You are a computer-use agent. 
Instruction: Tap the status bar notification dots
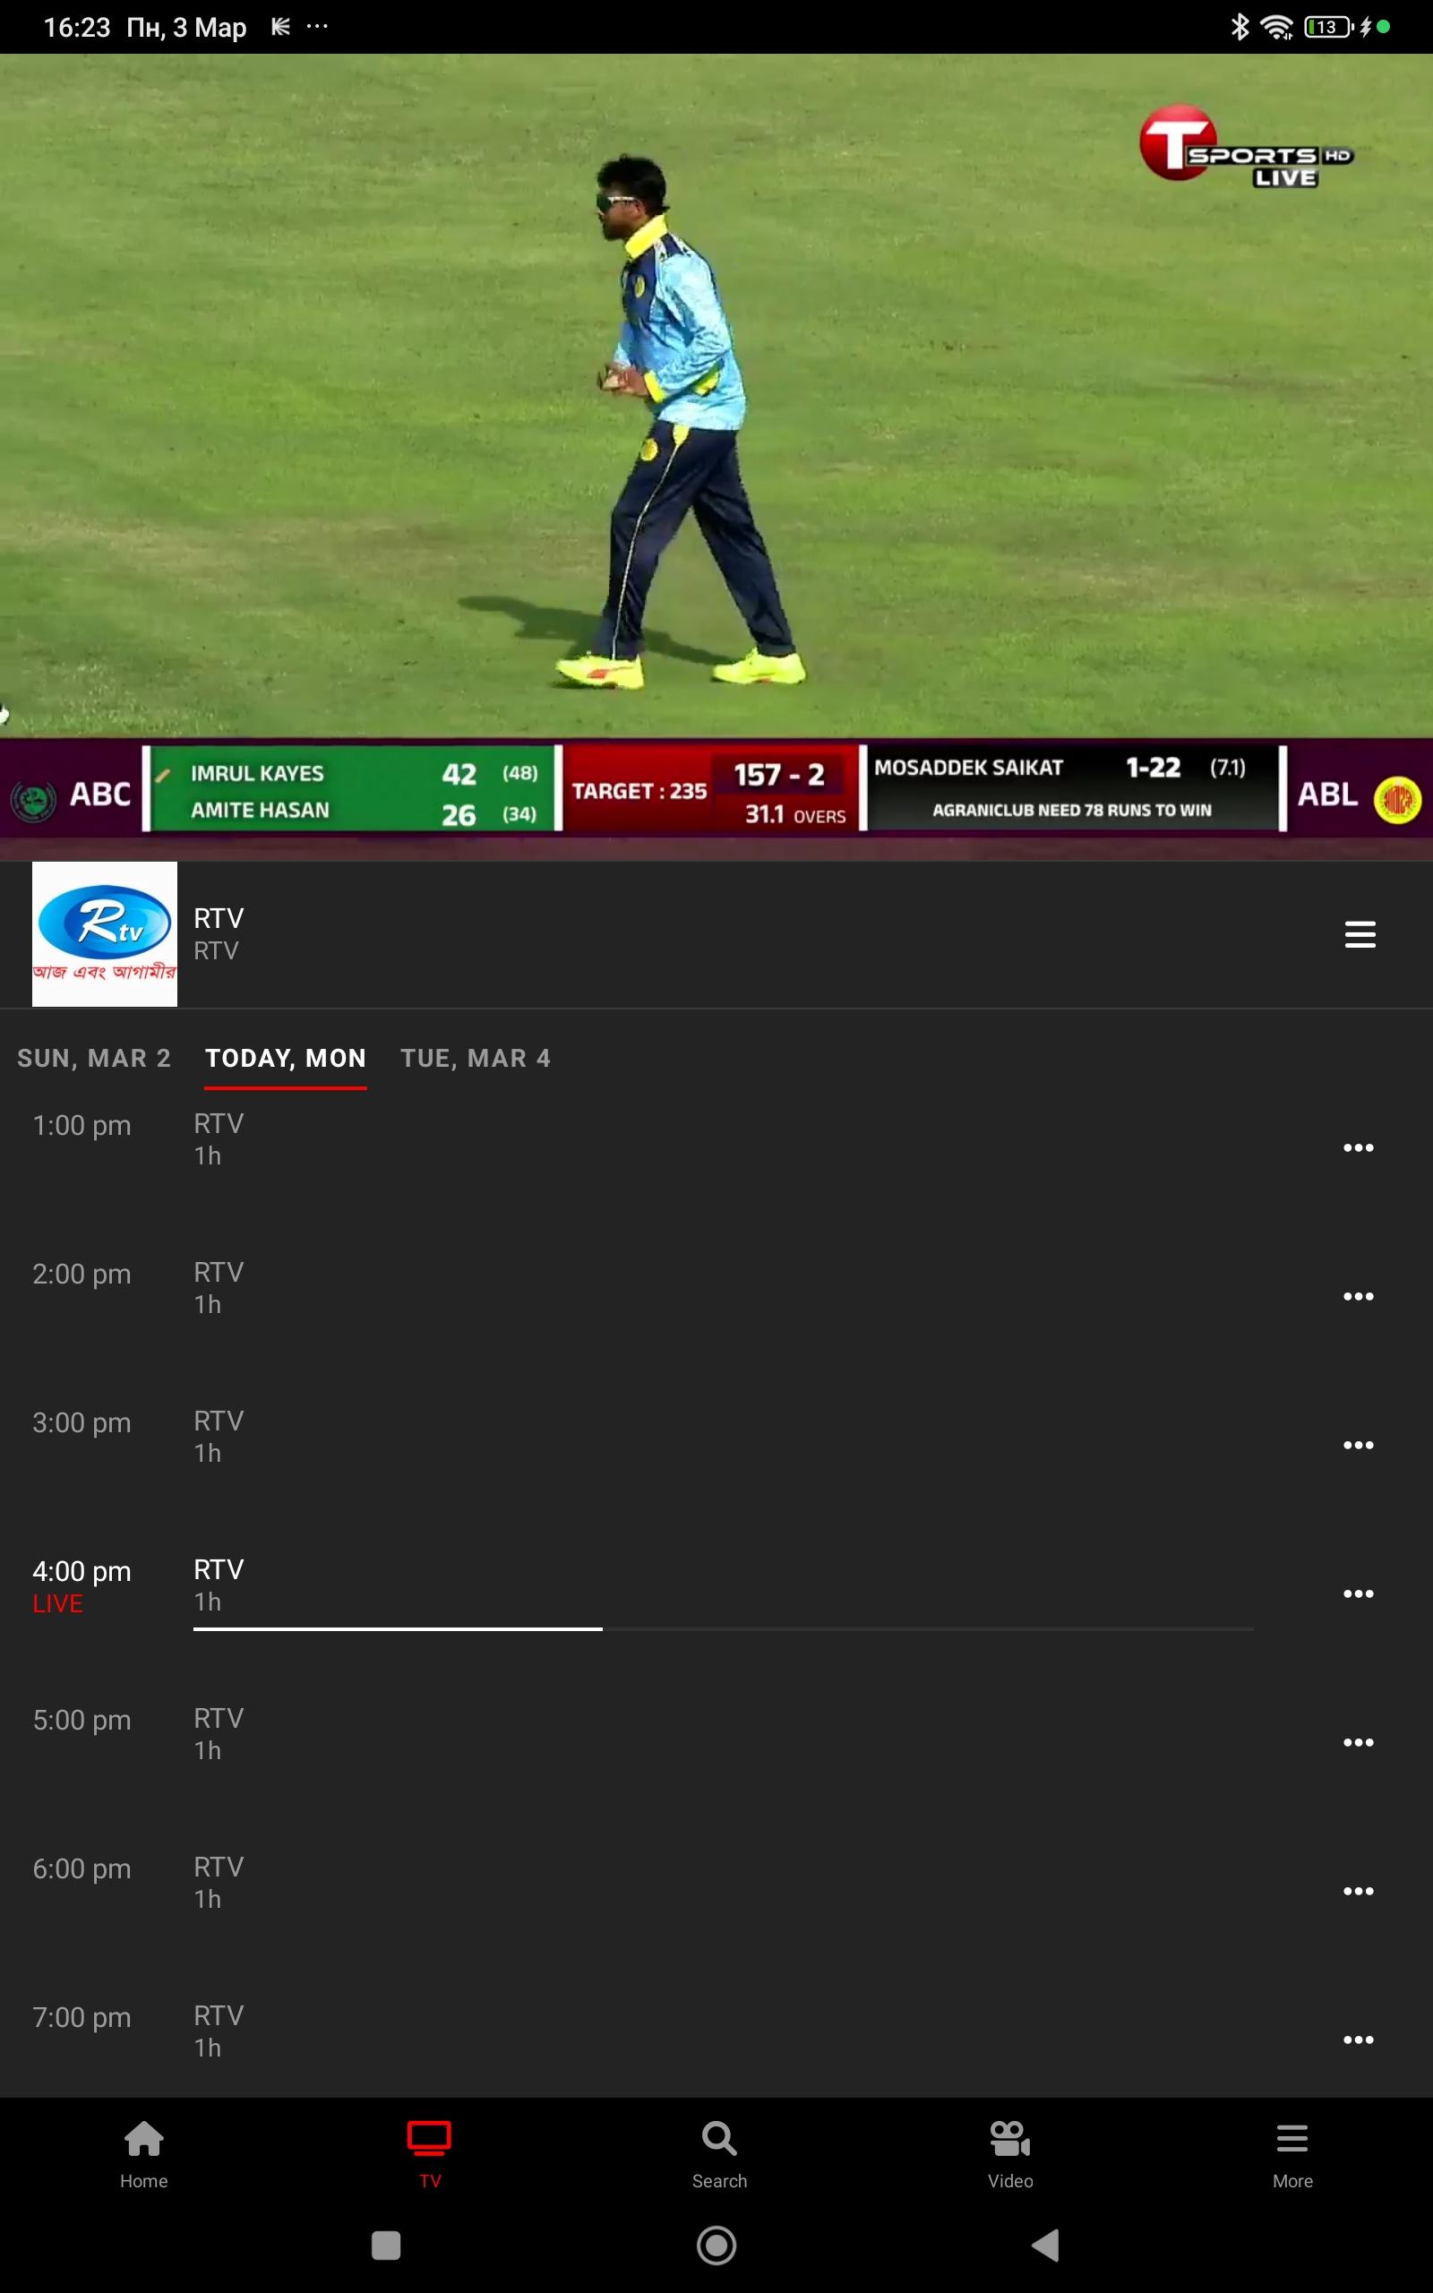click(317, 27)
